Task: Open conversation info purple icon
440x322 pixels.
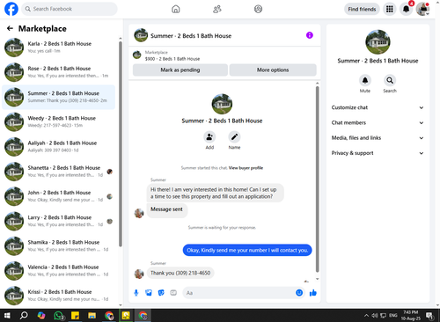Action: [x=310, y=35]
